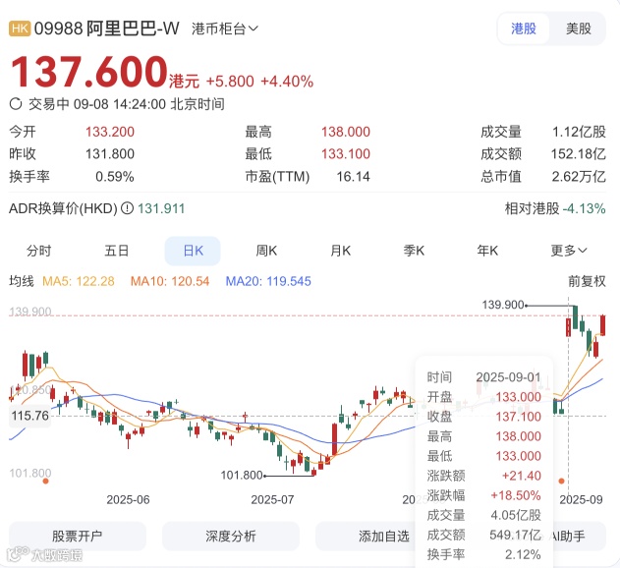Click the 101.800 low marker on chart

pos(241,475)
